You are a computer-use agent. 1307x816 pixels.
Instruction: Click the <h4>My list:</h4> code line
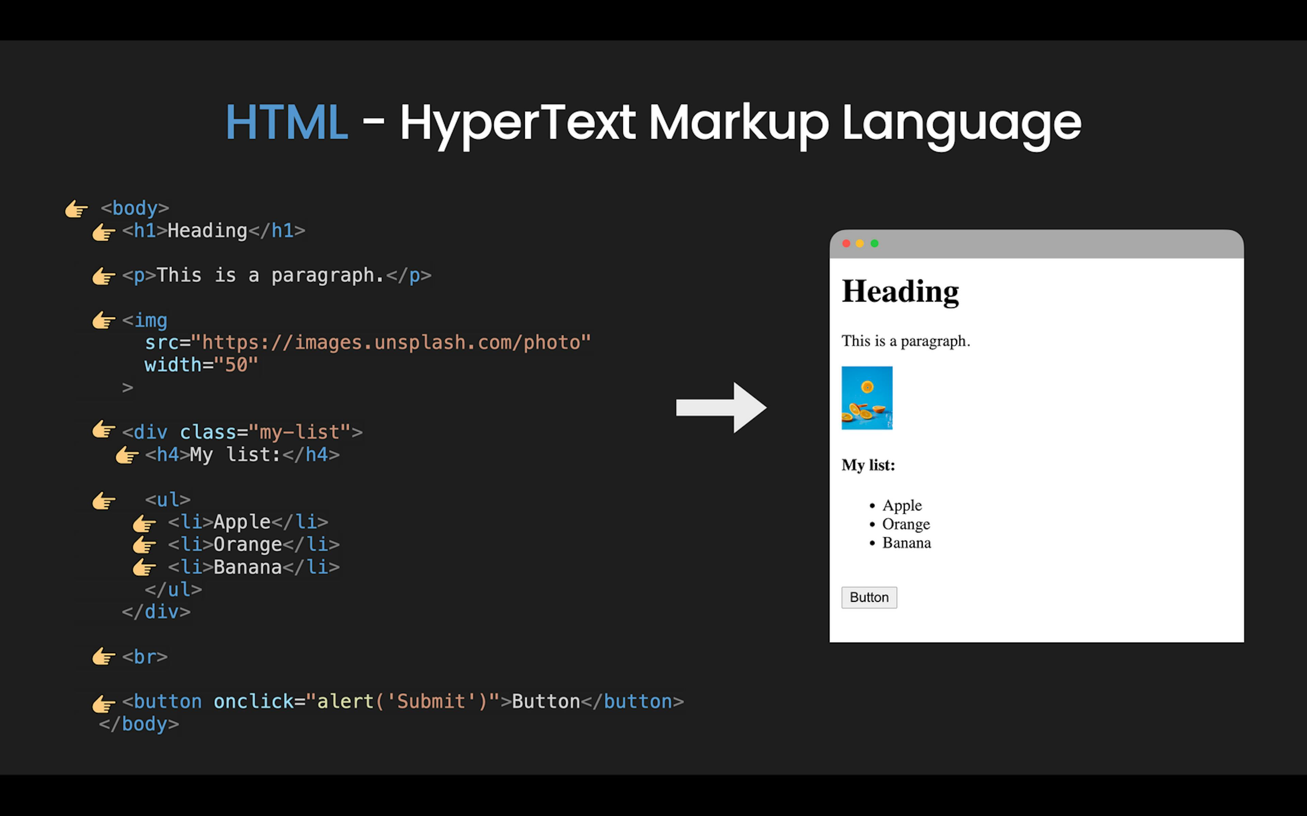[x=242, y=455]
